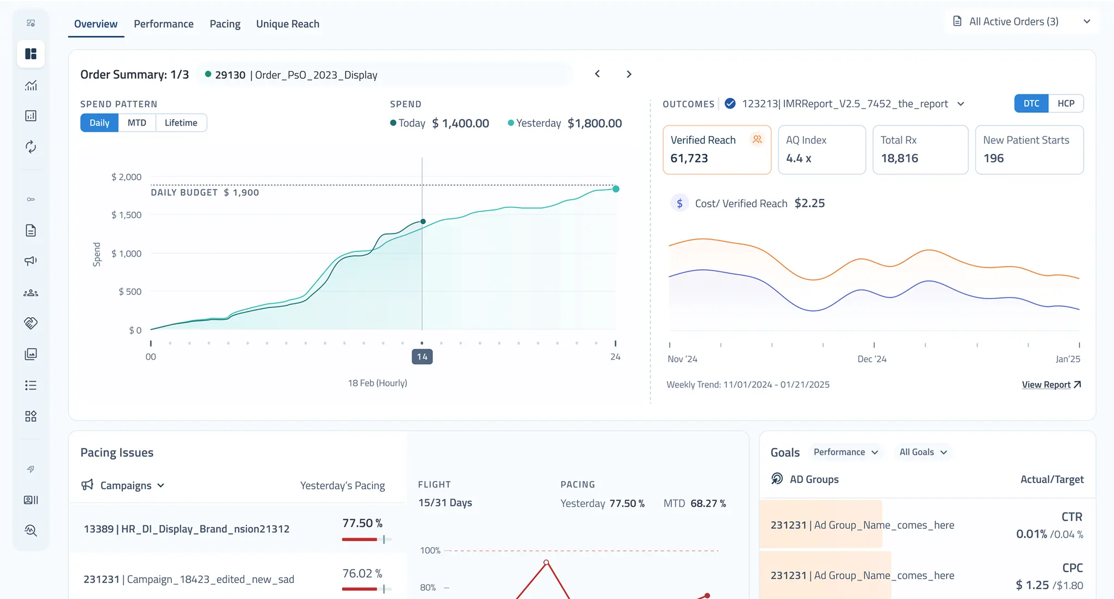Select the Total Rx metric card
The height and width of the screenshot is (599, 1114).
coord(920,150)
